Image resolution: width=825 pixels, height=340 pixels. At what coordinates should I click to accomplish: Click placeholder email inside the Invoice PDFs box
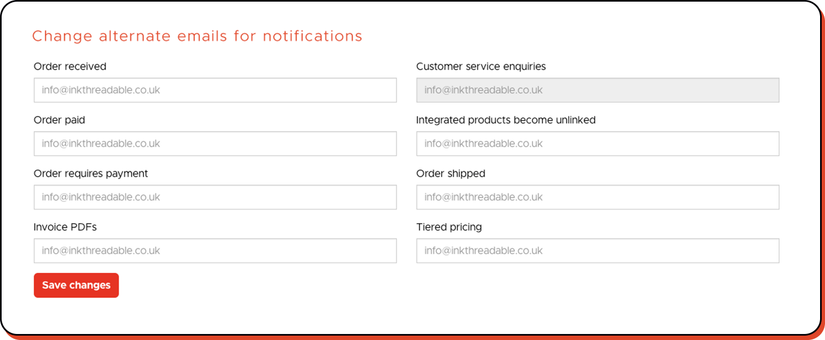(101, 250)
